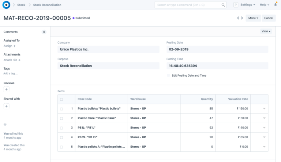The width and height of the screenshot is (281, 162).
Task: Select all items with header checkbox
Action: 61,99
